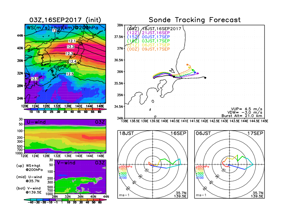Click the 'VUP= 4.5 m/s' parameter text
The width and height of the screenshot is (282, 218).
246,109
